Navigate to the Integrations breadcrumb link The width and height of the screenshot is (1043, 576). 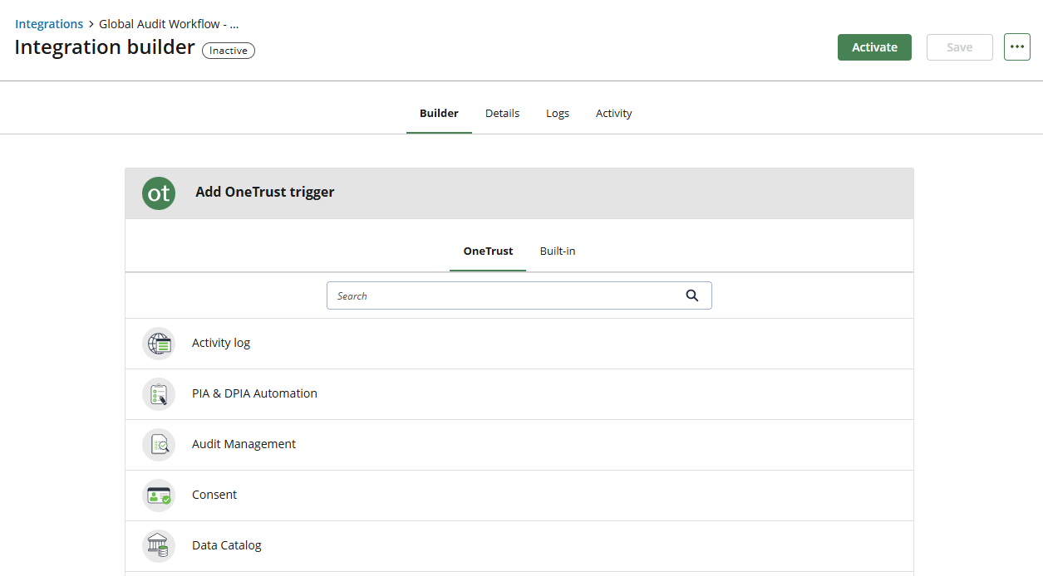49,24
